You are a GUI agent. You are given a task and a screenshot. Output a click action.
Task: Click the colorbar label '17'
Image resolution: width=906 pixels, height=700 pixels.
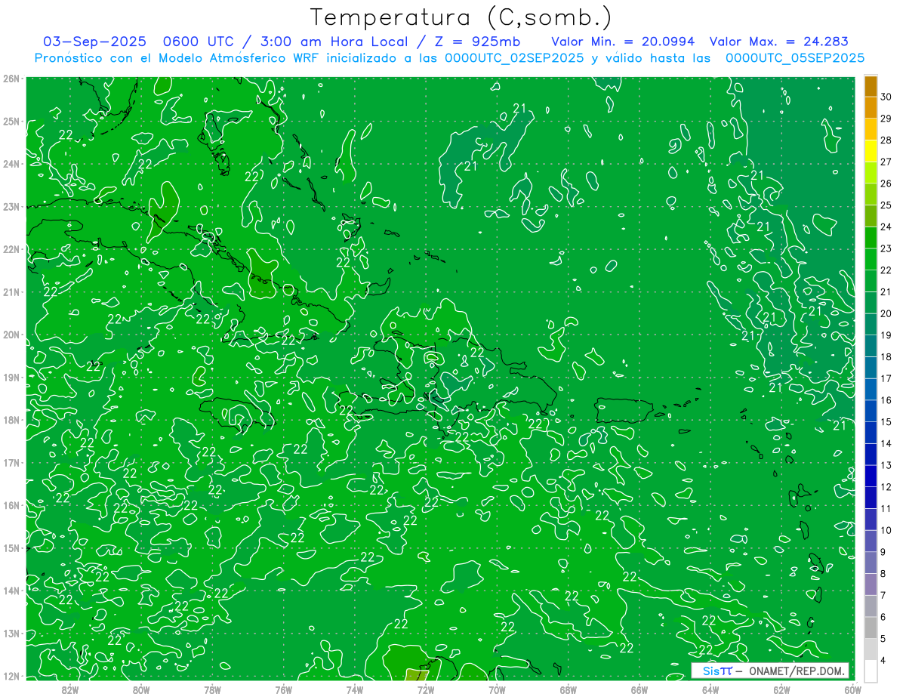(x=886, y=378)
